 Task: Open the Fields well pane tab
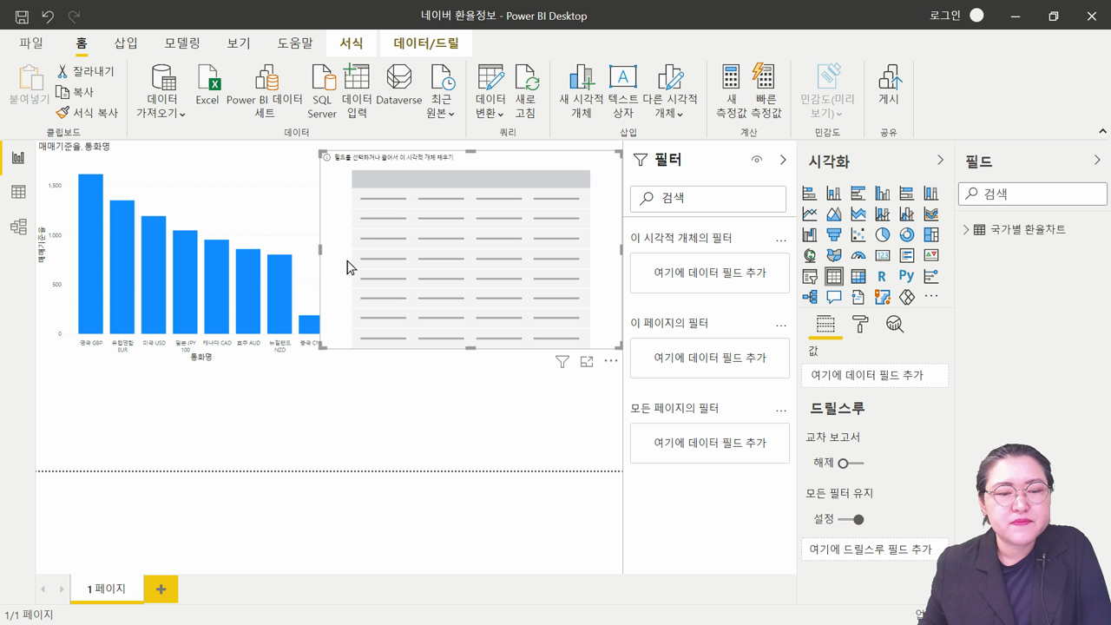tap(825, 325)
